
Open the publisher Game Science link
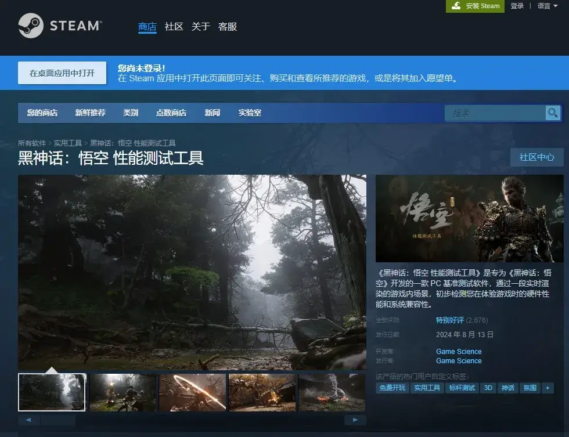(459, 361)
